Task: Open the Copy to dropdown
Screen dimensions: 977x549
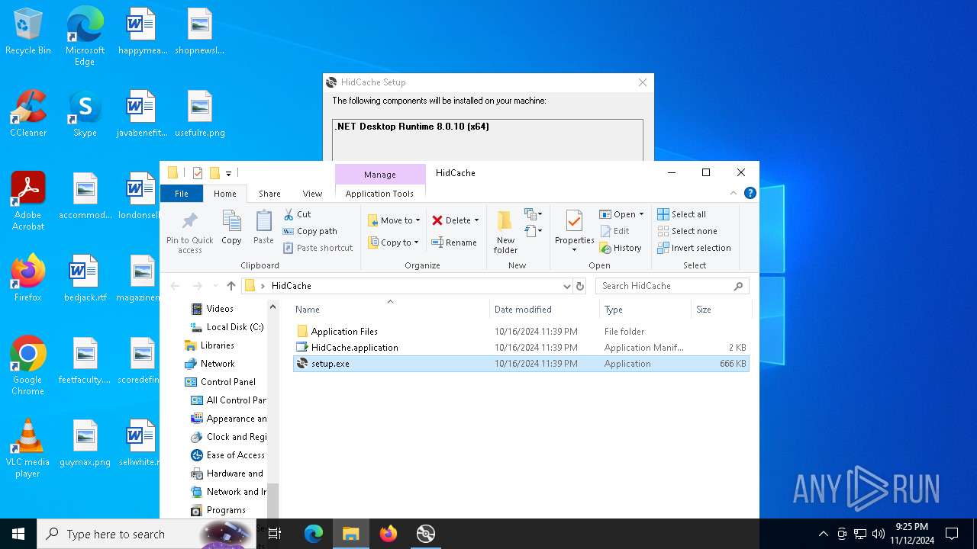Action: [x=394, y=242]
